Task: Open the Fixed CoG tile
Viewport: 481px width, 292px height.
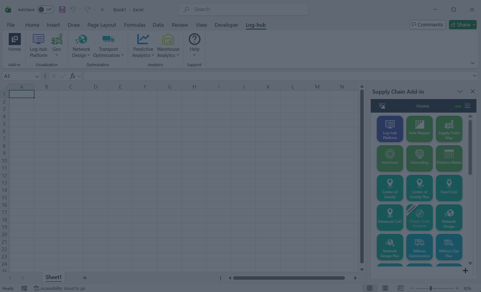Action: coord(449,188)
